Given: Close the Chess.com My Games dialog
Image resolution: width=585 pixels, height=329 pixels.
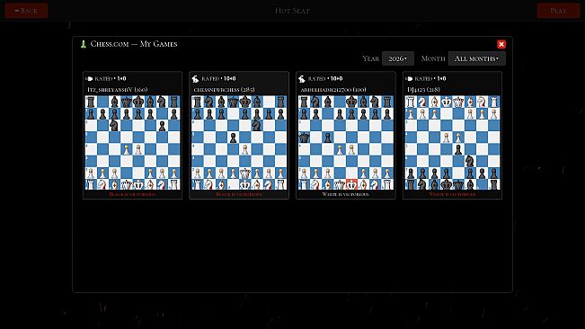Looking at the screenshot, I should (x=501, y=44).
